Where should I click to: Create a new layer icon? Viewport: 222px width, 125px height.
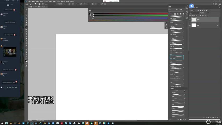point(215,117)
